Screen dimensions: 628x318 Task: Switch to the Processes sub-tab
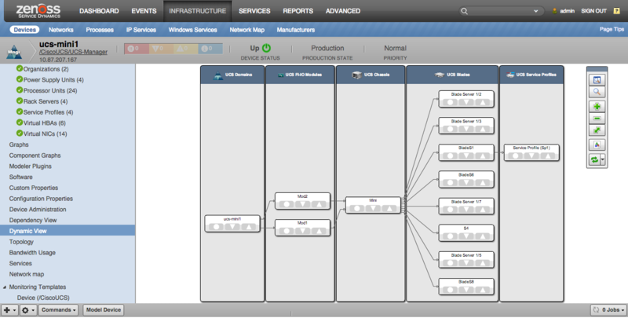click(100, 30)
